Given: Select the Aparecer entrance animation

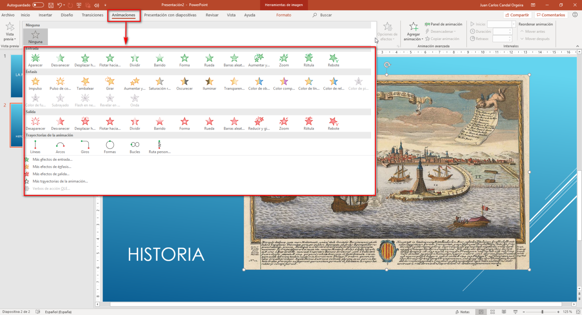Looking at the screenshot, I should click(x=35, y=60).
